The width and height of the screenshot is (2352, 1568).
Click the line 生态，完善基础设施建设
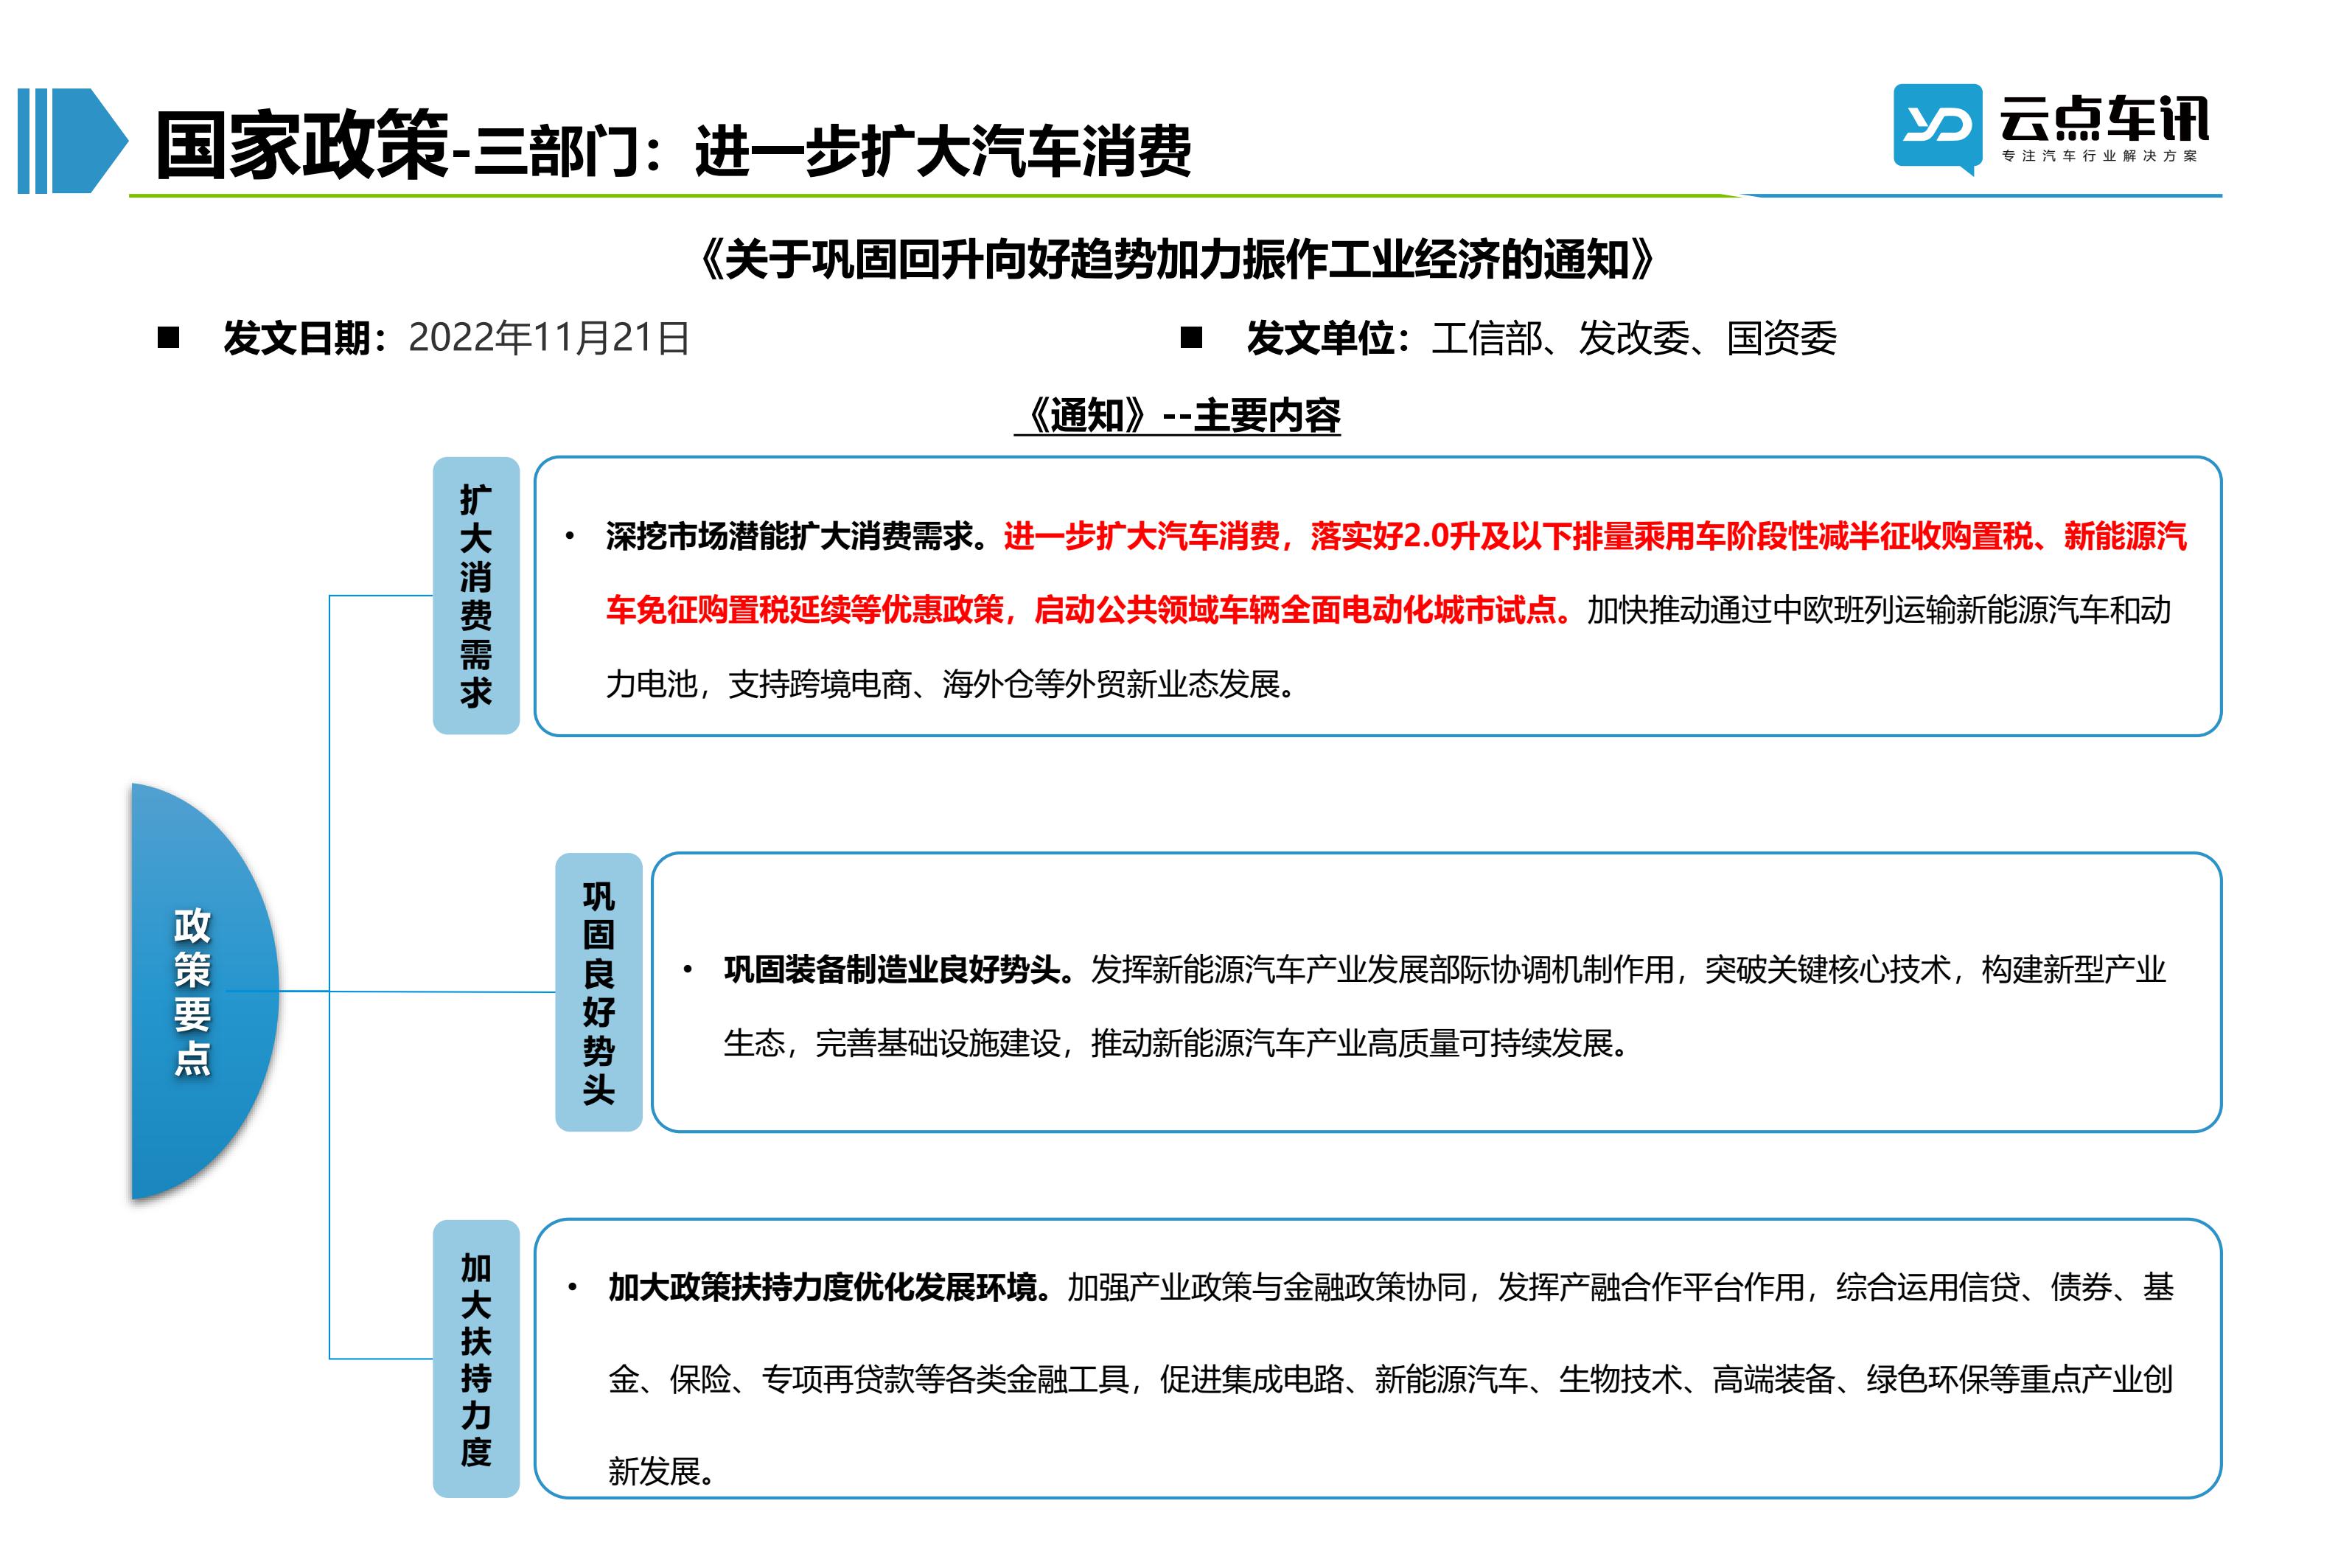point(892,1043)
